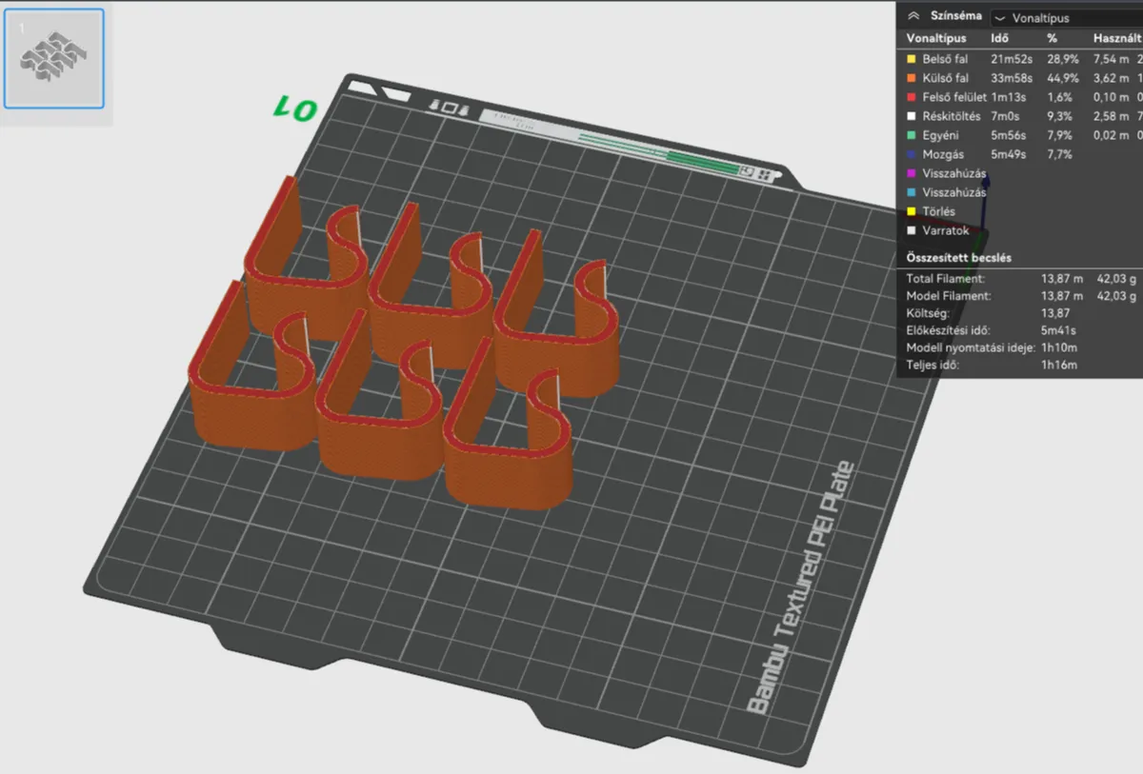Click the Használt column header
The width and height of the screenshot is (1143, 774).
(1117, 39)
